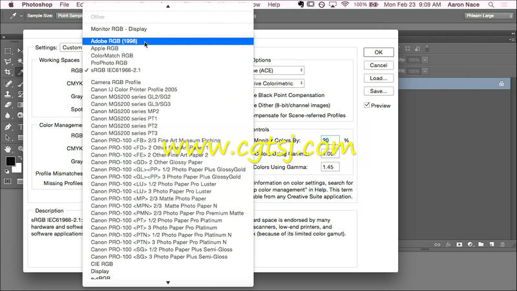Add a layer mask
This screenshot has width=517, height=291.
459,244
